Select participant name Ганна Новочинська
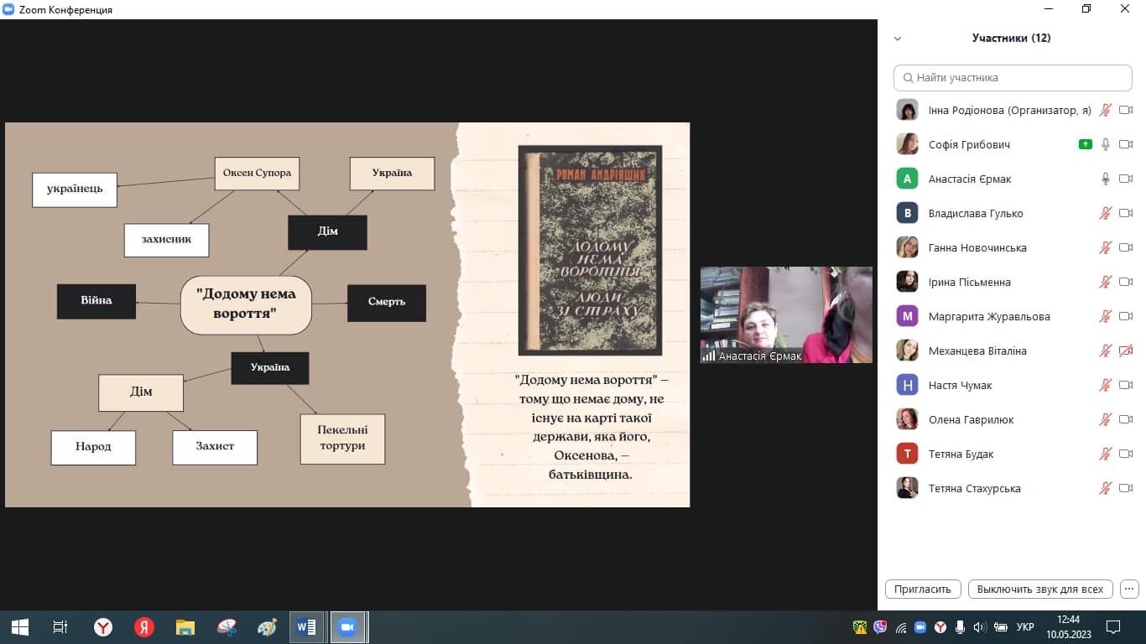Screen dimensions: 1146x644 pos(977,247)
